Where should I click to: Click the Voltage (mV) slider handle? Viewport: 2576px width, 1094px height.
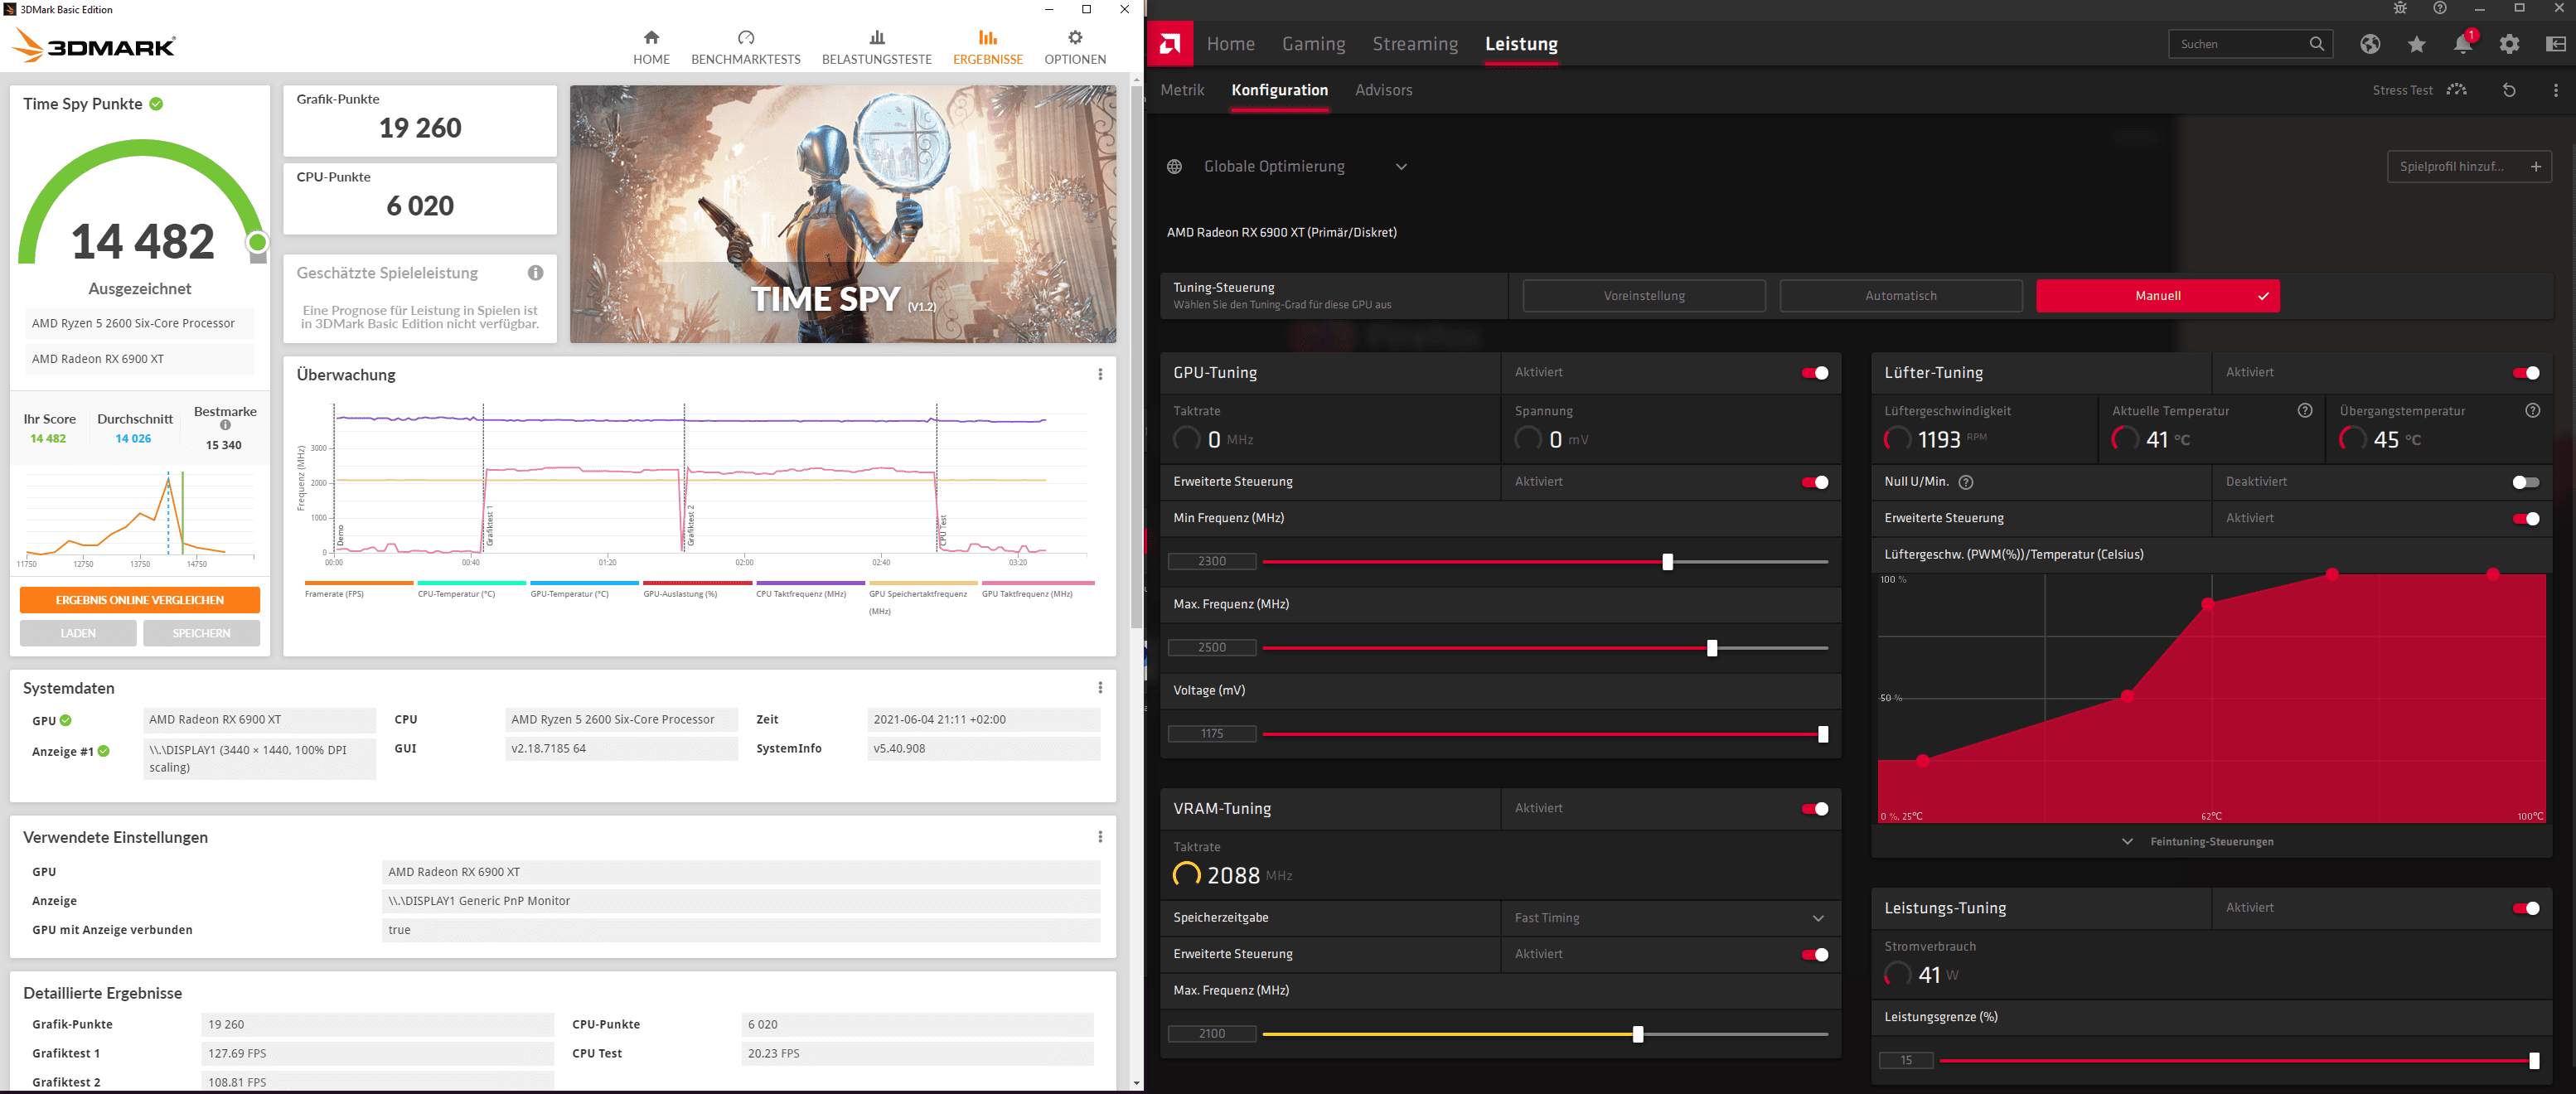click(x=1822, y=734)
